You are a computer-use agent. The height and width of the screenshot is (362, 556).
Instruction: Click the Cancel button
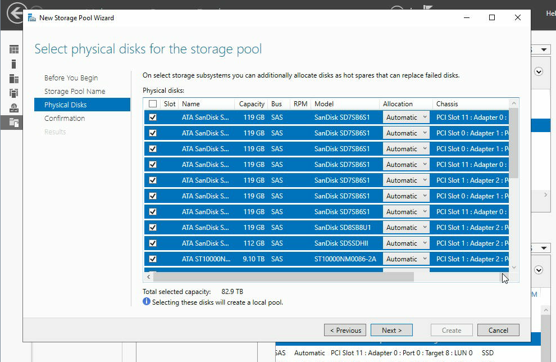point(498,331)
